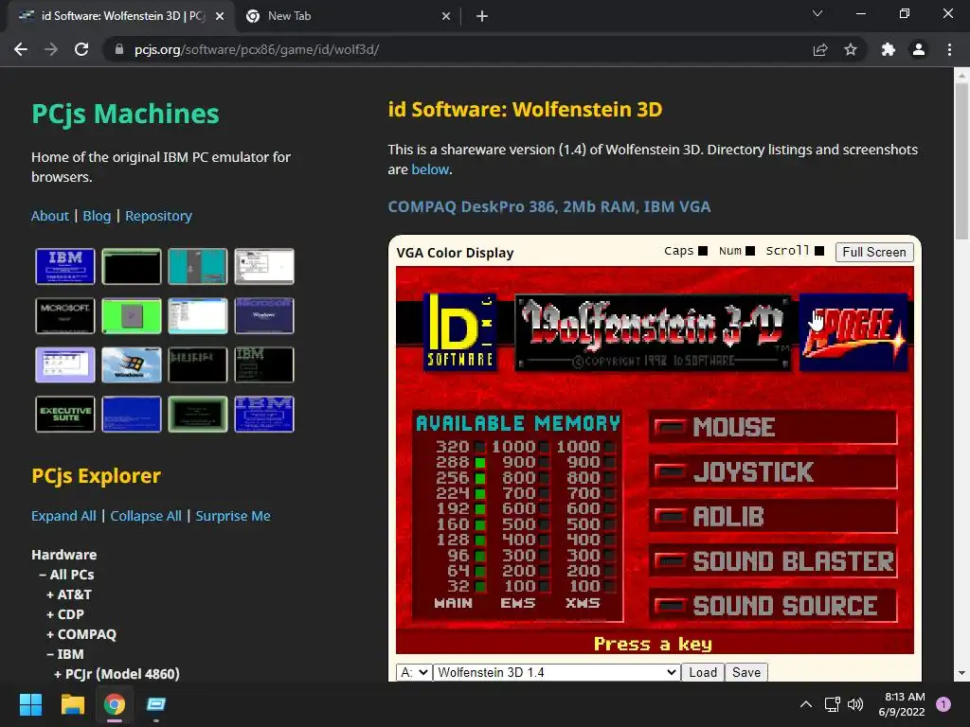Open the blue IBM machine thumbnail in first row

tap(65, 266)
